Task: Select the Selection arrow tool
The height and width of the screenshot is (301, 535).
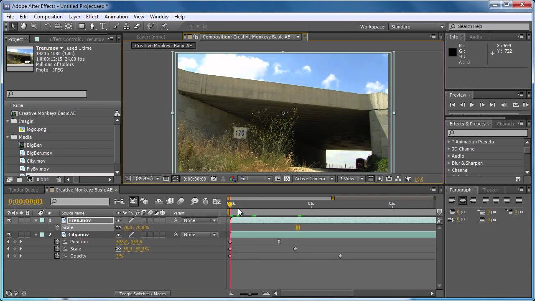Action: pyautogui.click(x=13, y=26)
